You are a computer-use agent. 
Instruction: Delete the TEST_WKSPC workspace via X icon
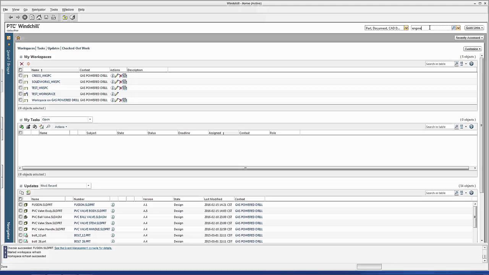point(121,88)
